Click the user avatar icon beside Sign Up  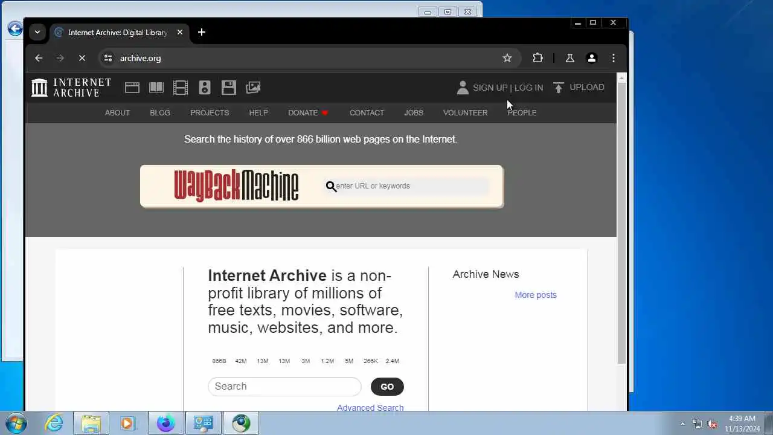463,88
